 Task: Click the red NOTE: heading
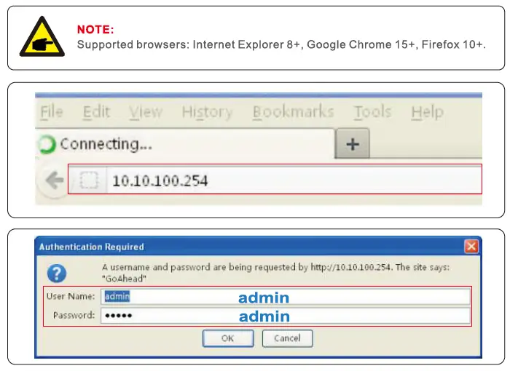click(x=95, y=30)
